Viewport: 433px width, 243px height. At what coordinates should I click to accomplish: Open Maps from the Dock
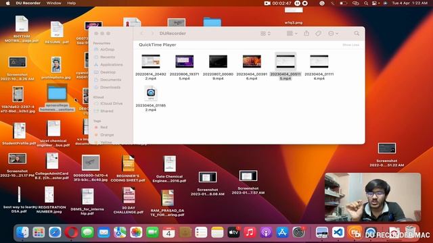120,232
